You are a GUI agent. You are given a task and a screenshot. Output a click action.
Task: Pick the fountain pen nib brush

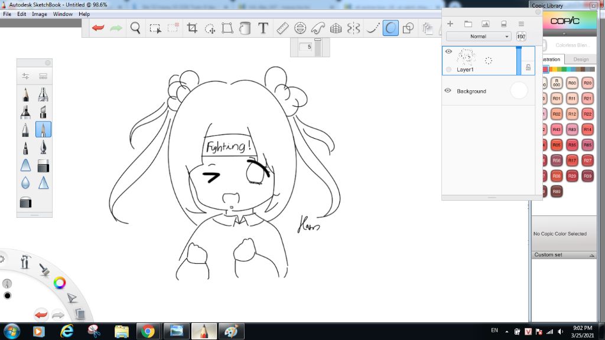click(x=43, y=147)
